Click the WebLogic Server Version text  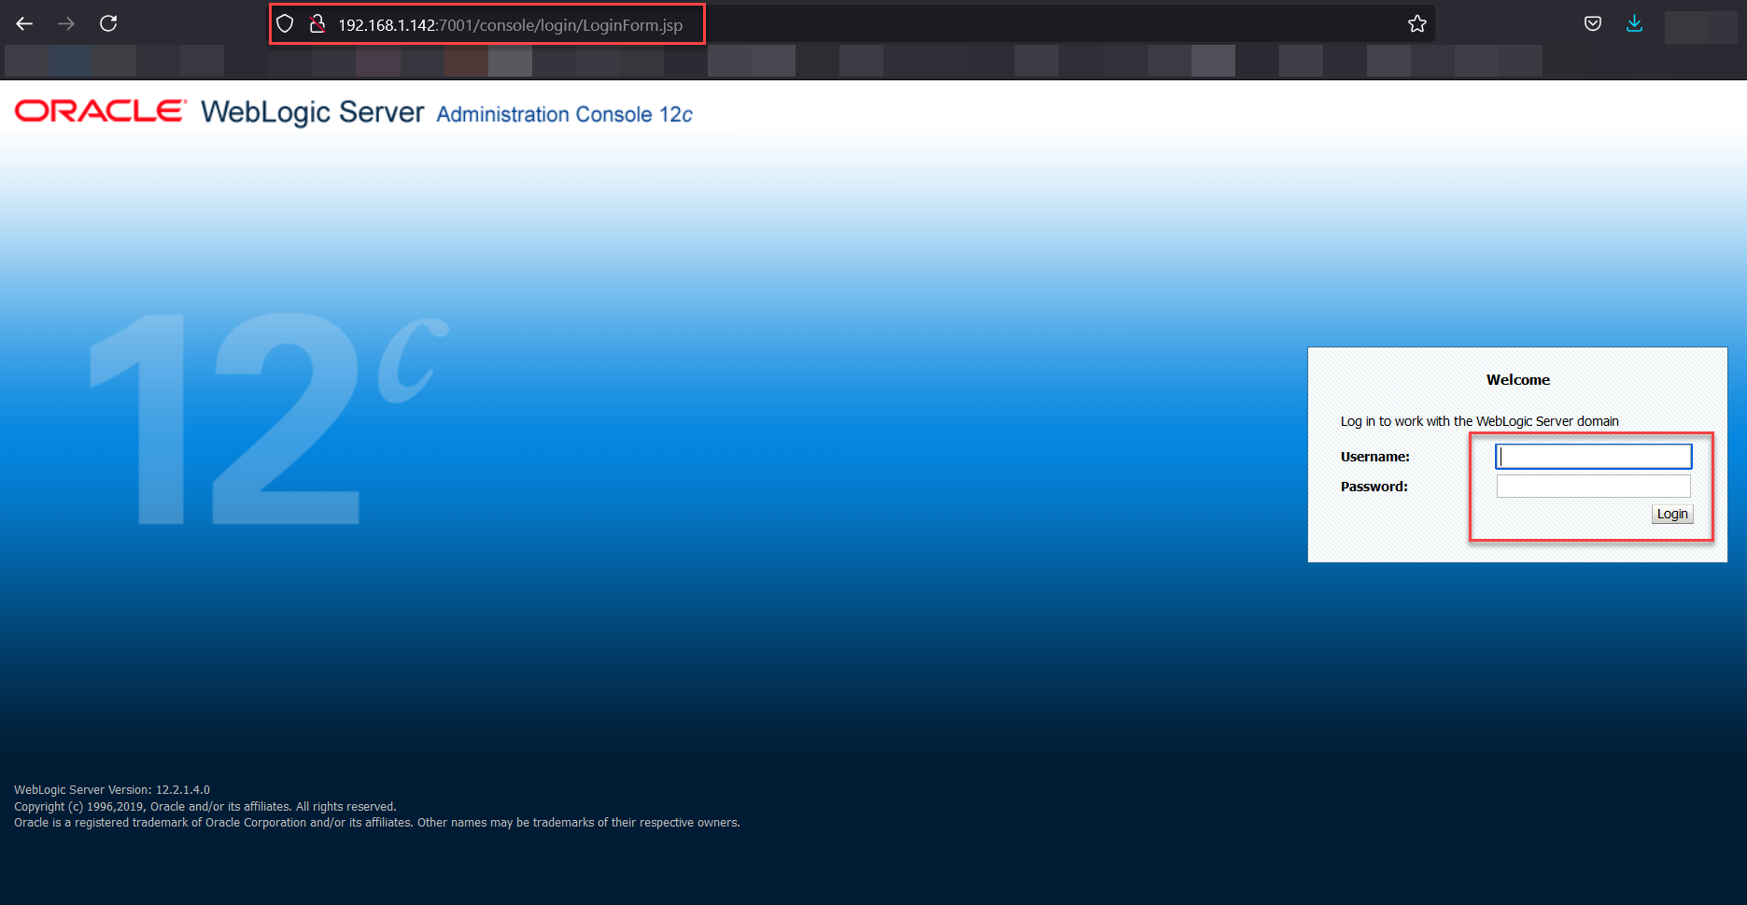(112, 790)
